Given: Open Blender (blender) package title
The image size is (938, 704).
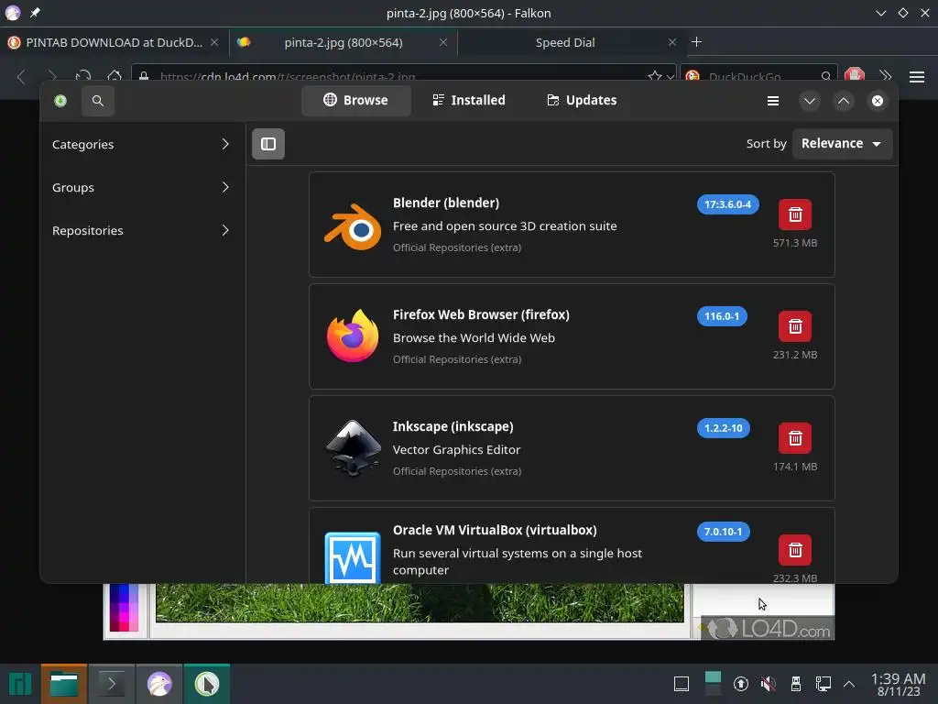Looking at the screenshot, I should [446, 203].
